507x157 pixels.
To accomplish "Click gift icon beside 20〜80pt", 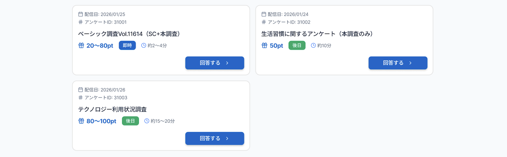I will 81,46.
